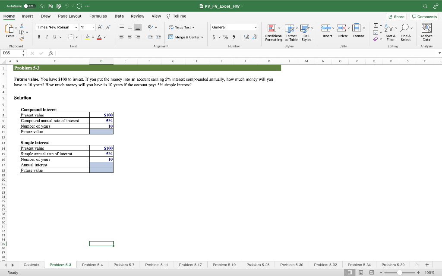Save the workbook with the Save icon
The image size is (442, 276).
[x=51, y=6]
